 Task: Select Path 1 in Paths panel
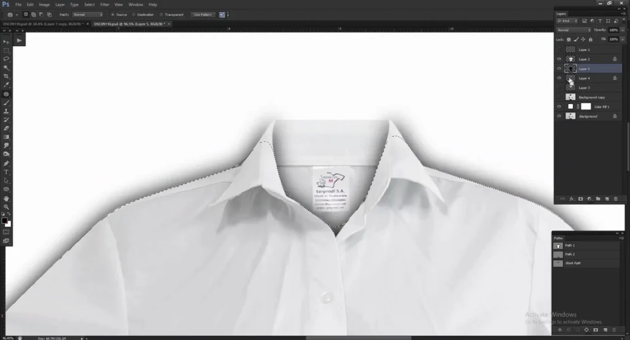click(x=569, y=245)
